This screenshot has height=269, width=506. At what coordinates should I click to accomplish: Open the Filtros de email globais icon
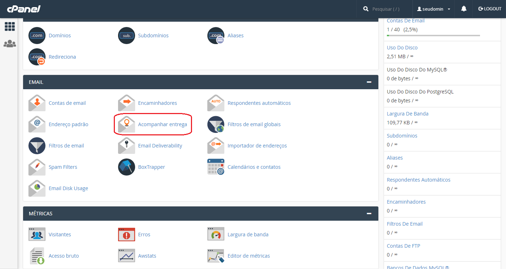click(x=216, y=124)
